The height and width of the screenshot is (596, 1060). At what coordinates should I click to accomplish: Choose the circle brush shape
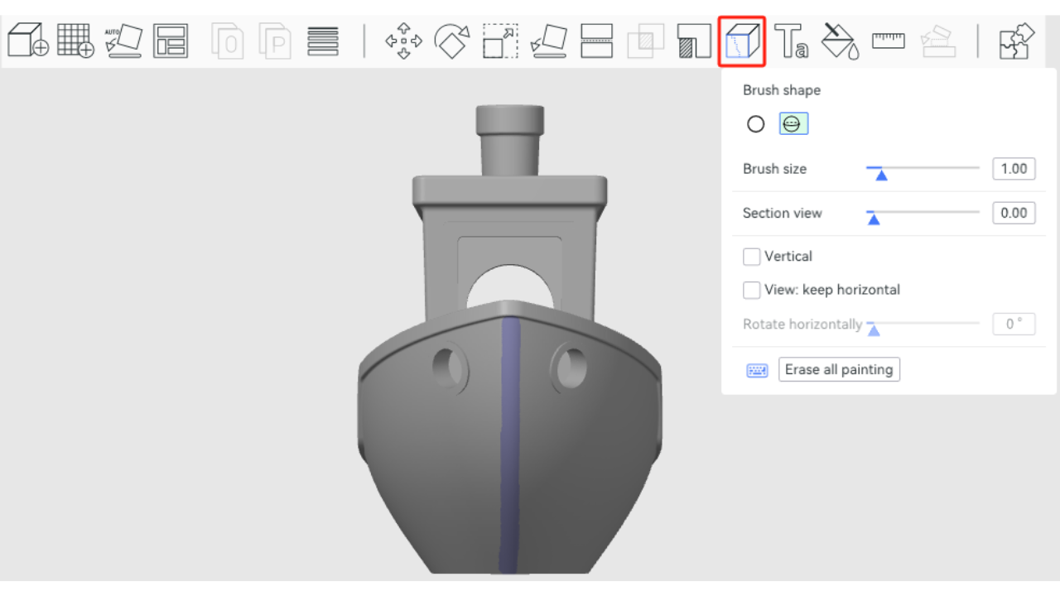755,124
